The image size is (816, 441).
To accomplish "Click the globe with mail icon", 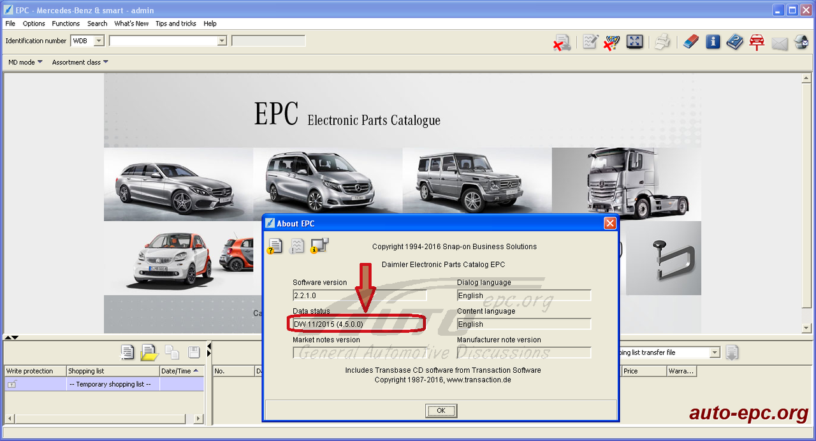I will (801, 42).
